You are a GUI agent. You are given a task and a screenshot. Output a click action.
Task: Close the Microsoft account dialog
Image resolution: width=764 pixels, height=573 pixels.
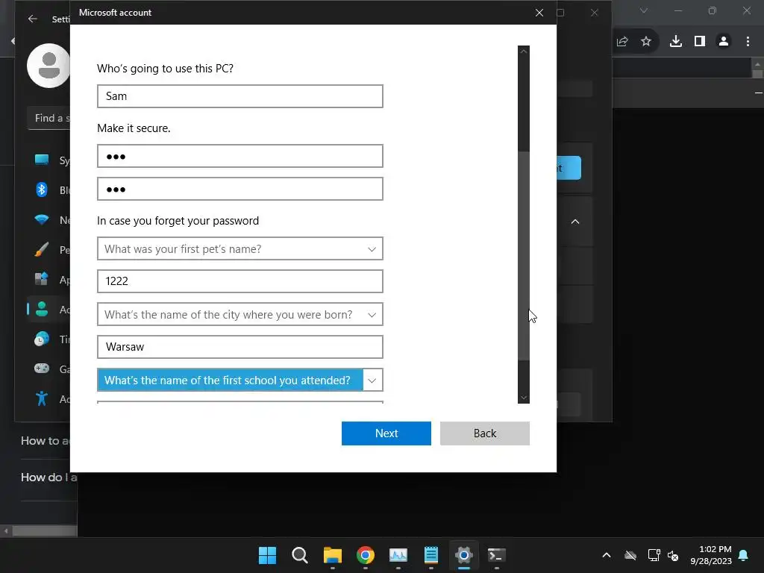(539, 13)
